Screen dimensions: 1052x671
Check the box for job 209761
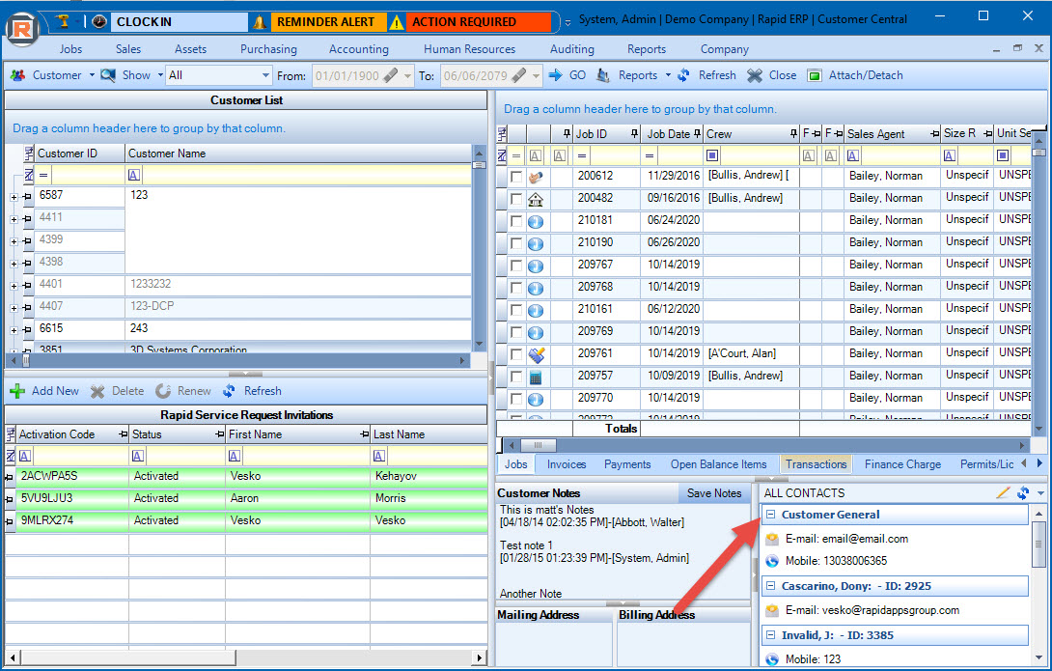(x=516, y=353)
